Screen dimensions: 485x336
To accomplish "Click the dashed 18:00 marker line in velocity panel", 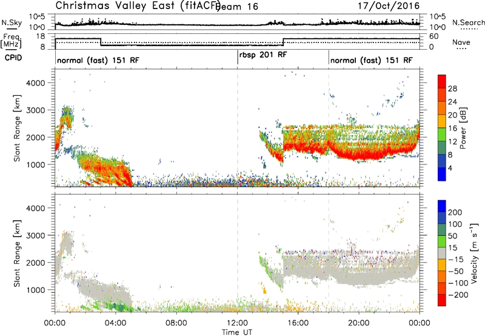I will (329, 253).
